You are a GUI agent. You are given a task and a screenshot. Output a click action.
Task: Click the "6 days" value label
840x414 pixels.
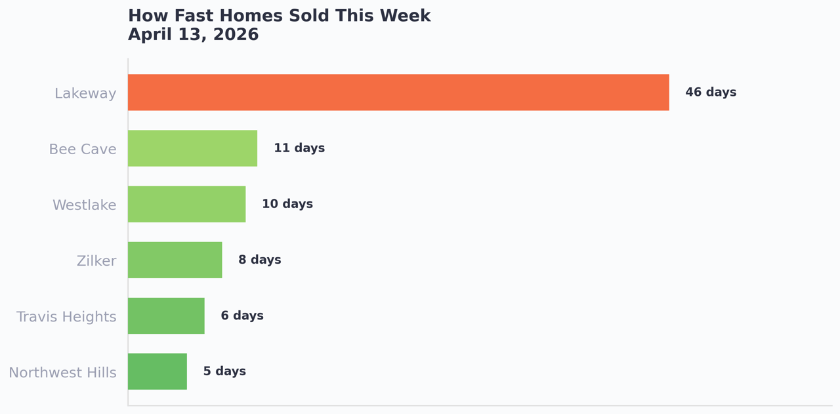(x=242, y=316)
